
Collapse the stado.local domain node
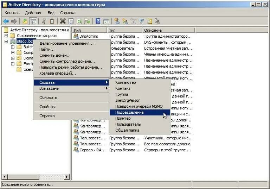pyautogui.click(x=6, y=42)
